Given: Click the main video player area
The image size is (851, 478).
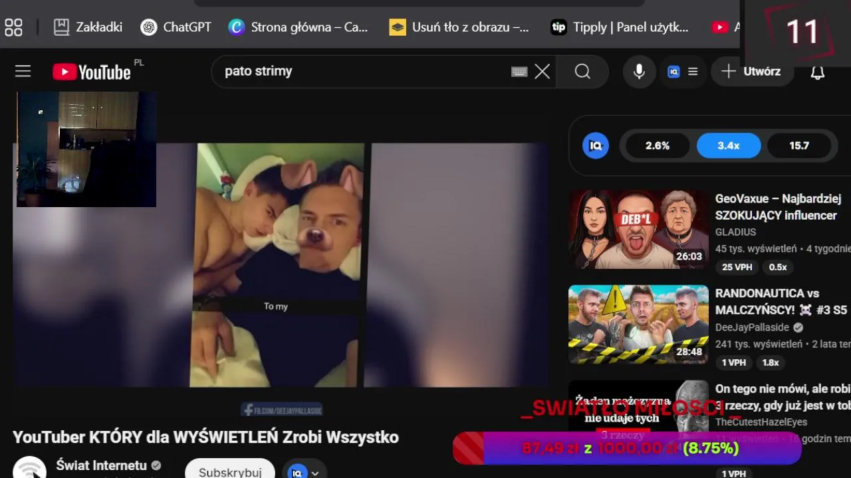Looking at the screenshot, I should point(279,264).
